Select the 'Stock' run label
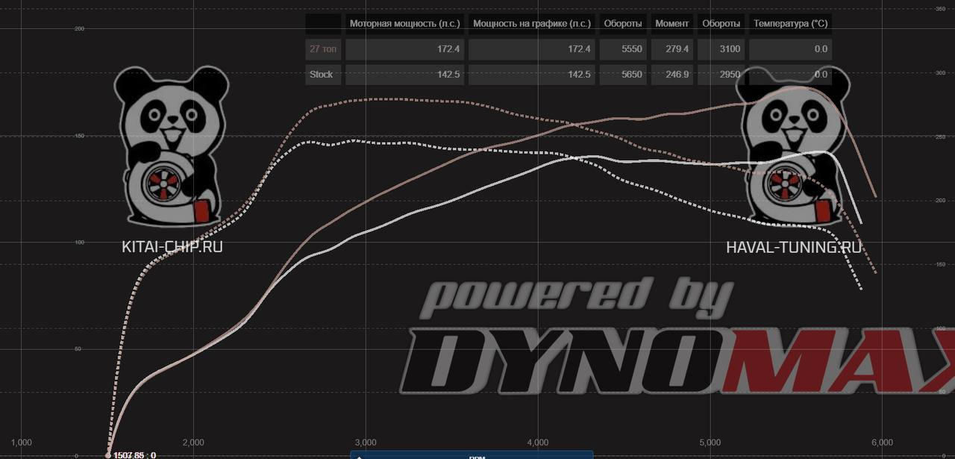 click(322, 75)
